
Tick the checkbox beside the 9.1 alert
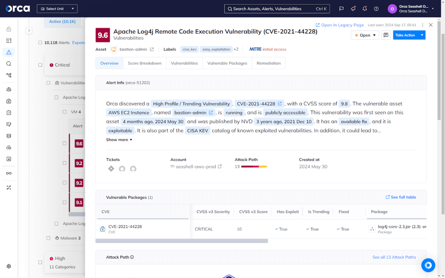click(x=64, y=203)
